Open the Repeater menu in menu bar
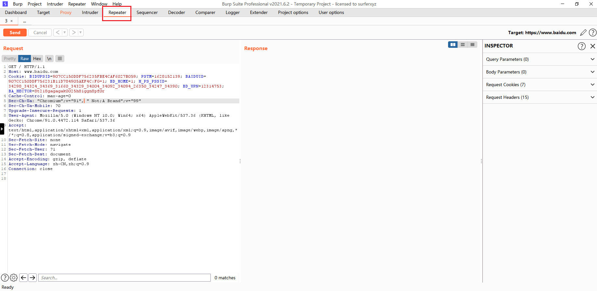 pos(77,4)
